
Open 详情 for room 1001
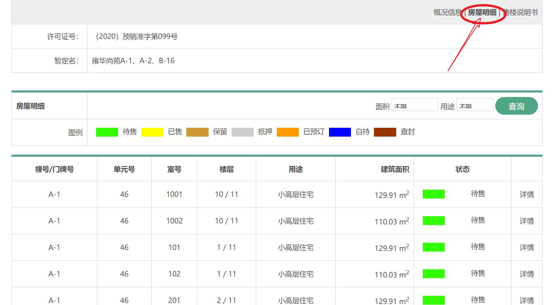click(x=526, y=194)
